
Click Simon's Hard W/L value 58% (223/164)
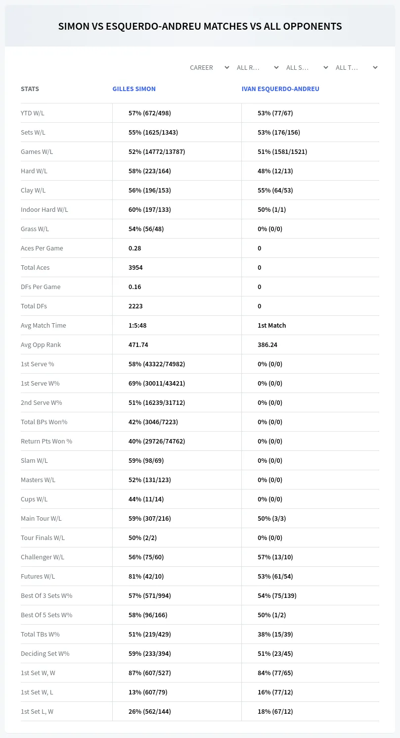point(149,171)
